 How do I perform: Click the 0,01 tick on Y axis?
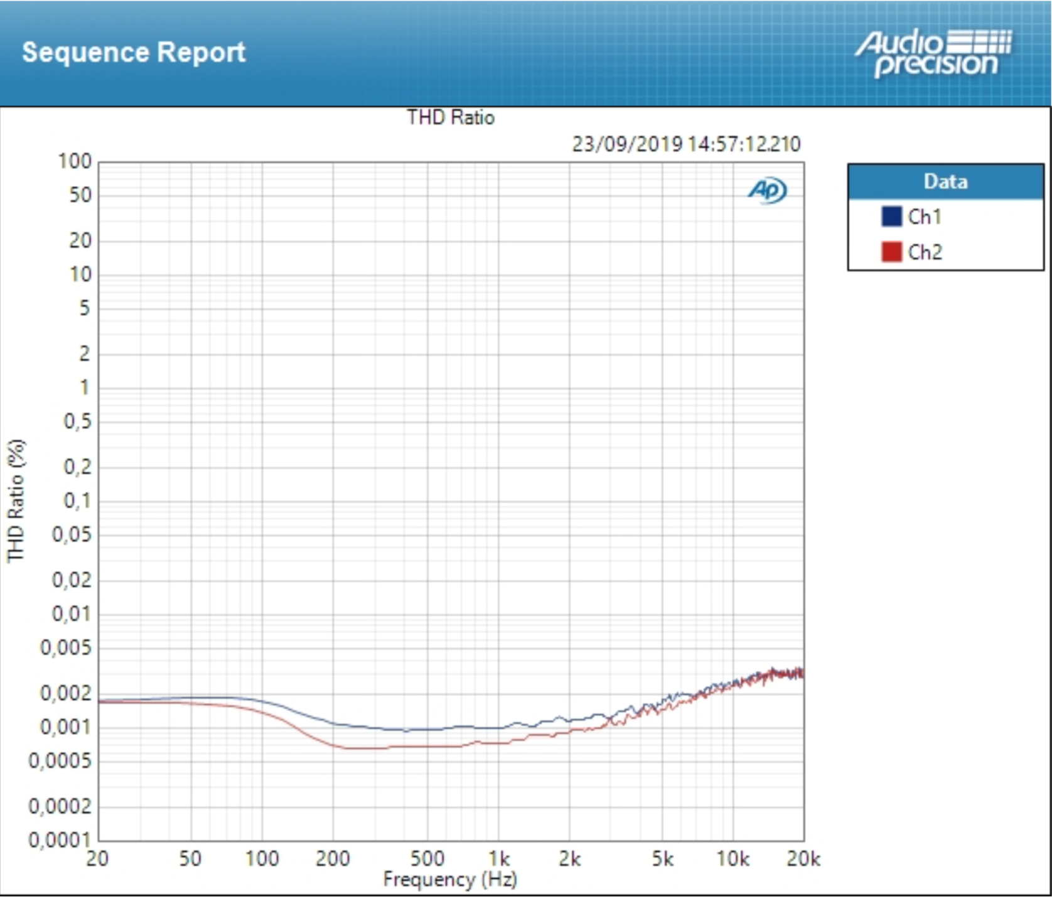(x=71, y=614)
